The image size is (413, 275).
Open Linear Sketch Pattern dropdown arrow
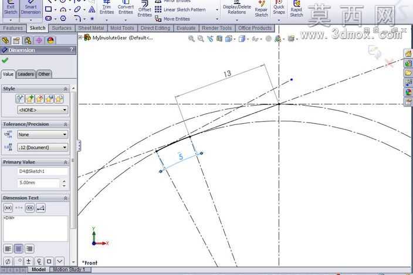coord(217,10)
